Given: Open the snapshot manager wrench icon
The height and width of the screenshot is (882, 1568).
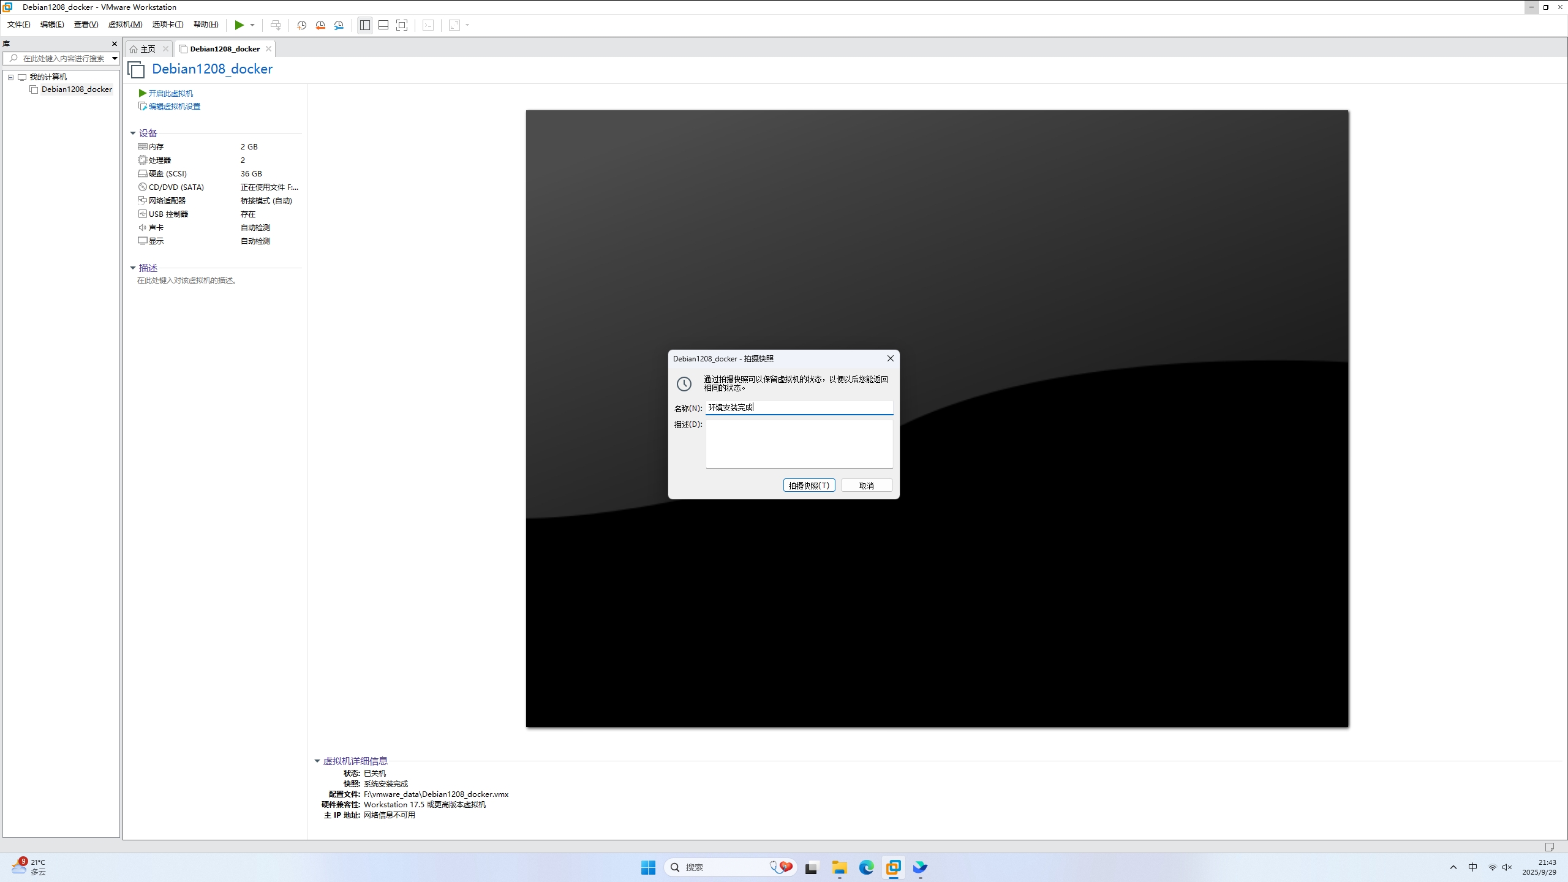Looking at the screenshot, I should click(x=339, y=25).
